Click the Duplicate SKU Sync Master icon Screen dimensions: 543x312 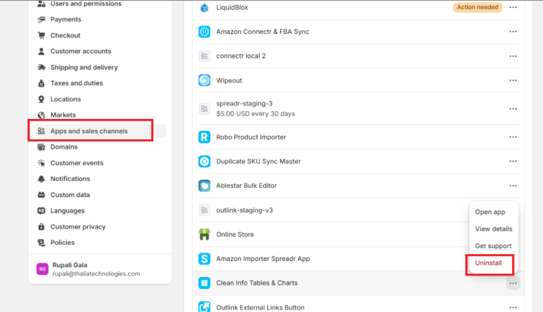204,161
